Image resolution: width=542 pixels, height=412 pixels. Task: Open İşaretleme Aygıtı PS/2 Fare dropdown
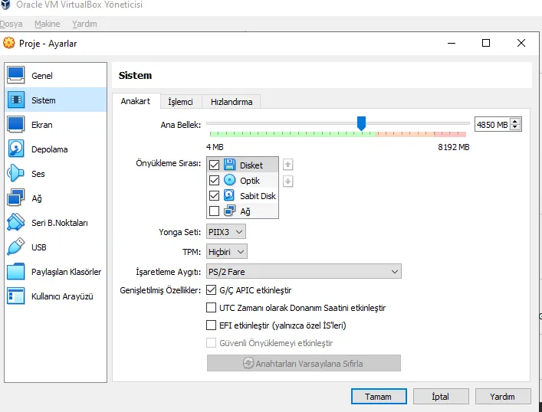304,271
